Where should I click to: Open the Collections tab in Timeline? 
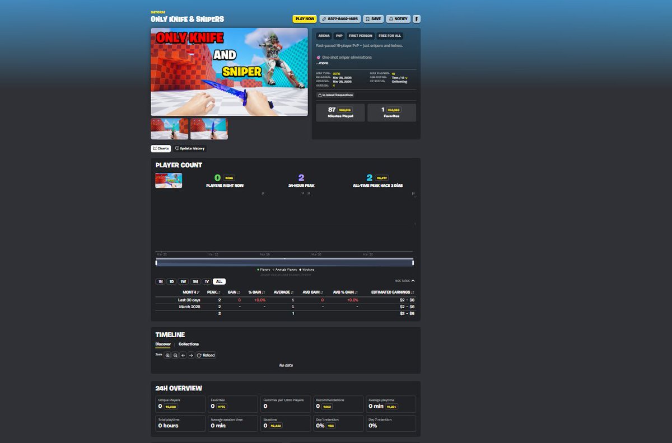pyautogui.click(x=189, y=344)
